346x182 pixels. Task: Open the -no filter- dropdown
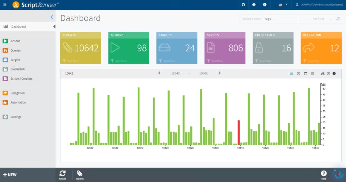pyautogui.click(x=322, y=19)
